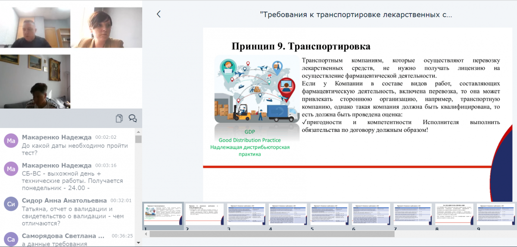The image size is (517, 247).
Task: Jump to slide thumbnail 4
Action: tap(288, 214)
